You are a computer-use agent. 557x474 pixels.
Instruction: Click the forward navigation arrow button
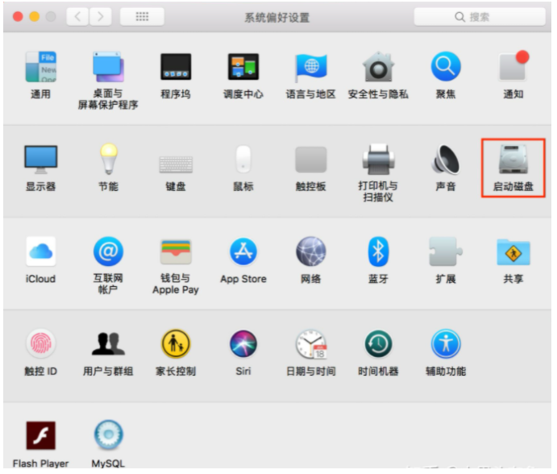pos(100,17)
